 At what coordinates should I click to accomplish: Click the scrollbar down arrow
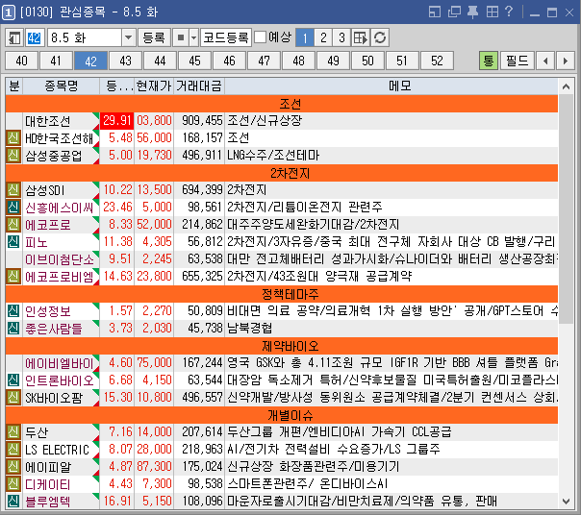566,502
